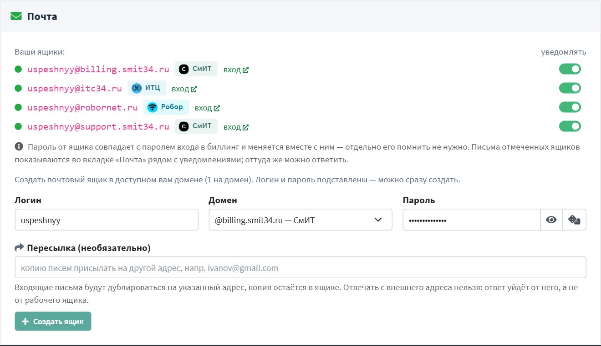
Task: Focus the Логин input field
Action: click(x=107, y=220)
